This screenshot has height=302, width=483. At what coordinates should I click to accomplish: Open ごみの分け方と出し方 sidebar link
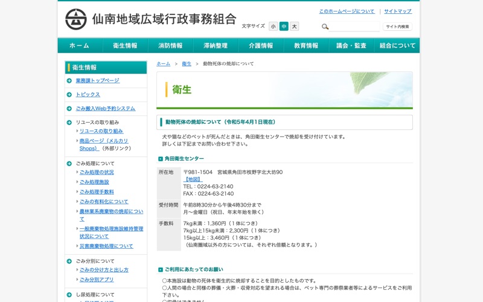click(104, 270)
